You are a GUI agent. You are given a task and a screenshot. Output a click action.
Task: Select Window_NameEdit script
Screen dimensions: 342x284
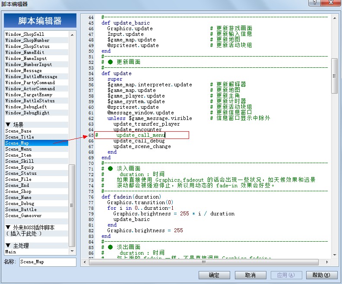point(36,52)
